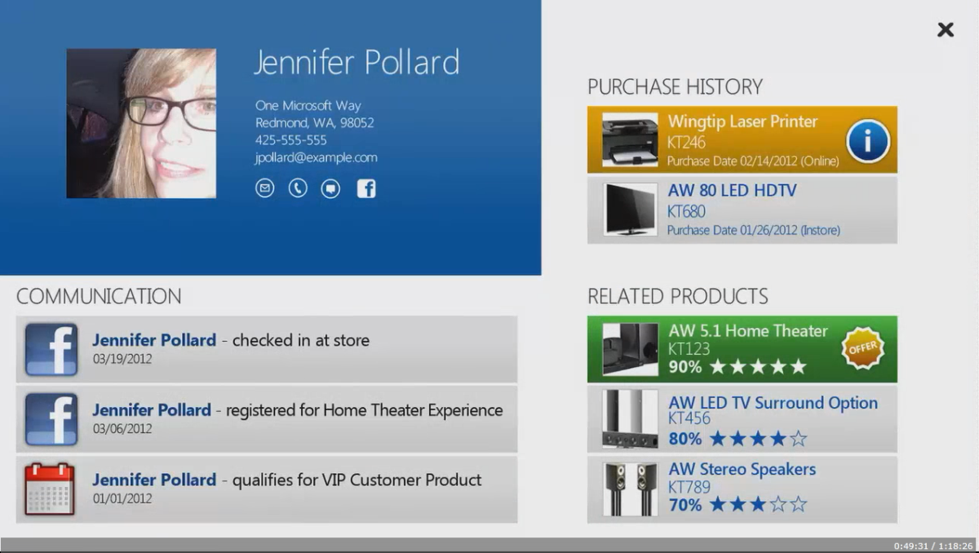Click the RELATED PRODUCTS section heading
Image resolution: width=979 pixels, height=553 pixels.
tap(678, 296)
